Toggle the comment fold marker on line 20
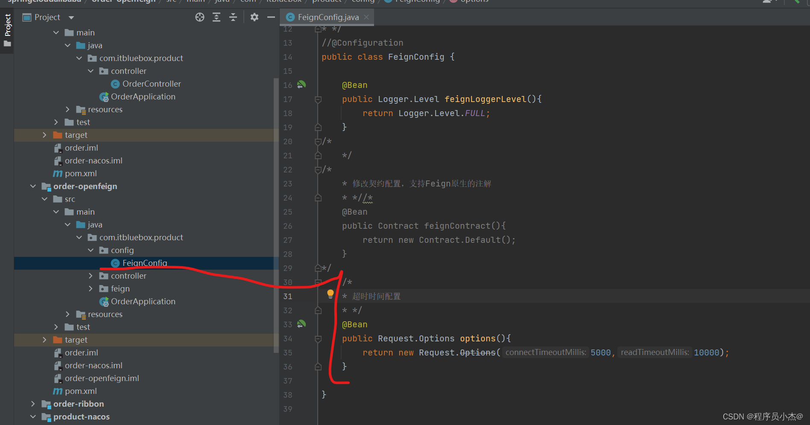This screenshot has height=425, width=810. point(318,142)
